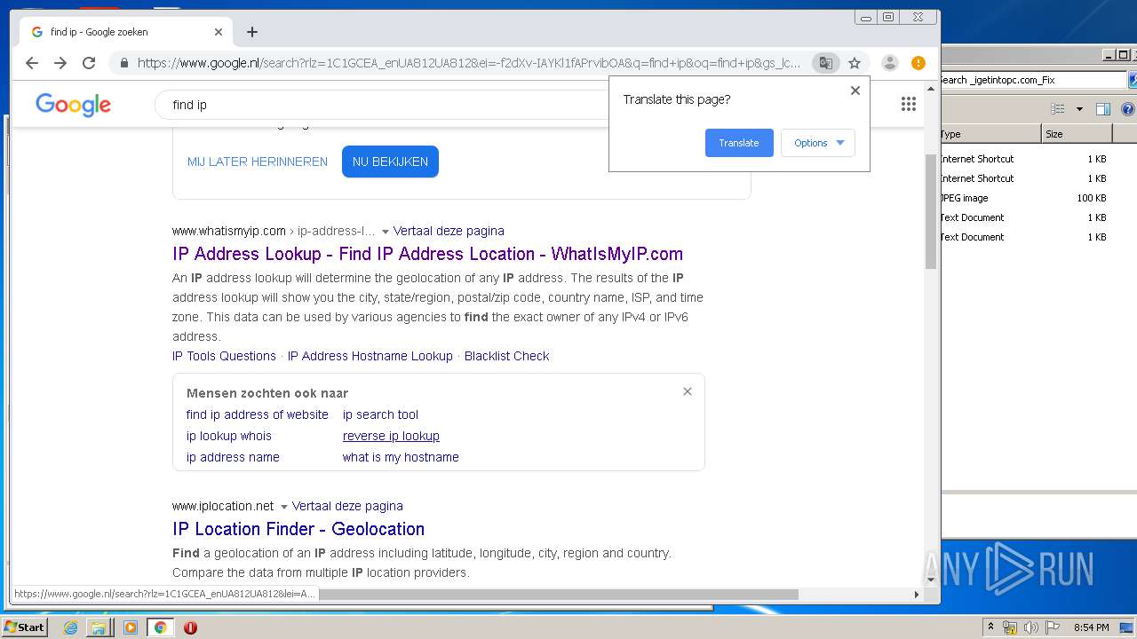Open Windows Explorer from the taskbar
This screenshot has width=1137, height=639.
click(99, 627)
